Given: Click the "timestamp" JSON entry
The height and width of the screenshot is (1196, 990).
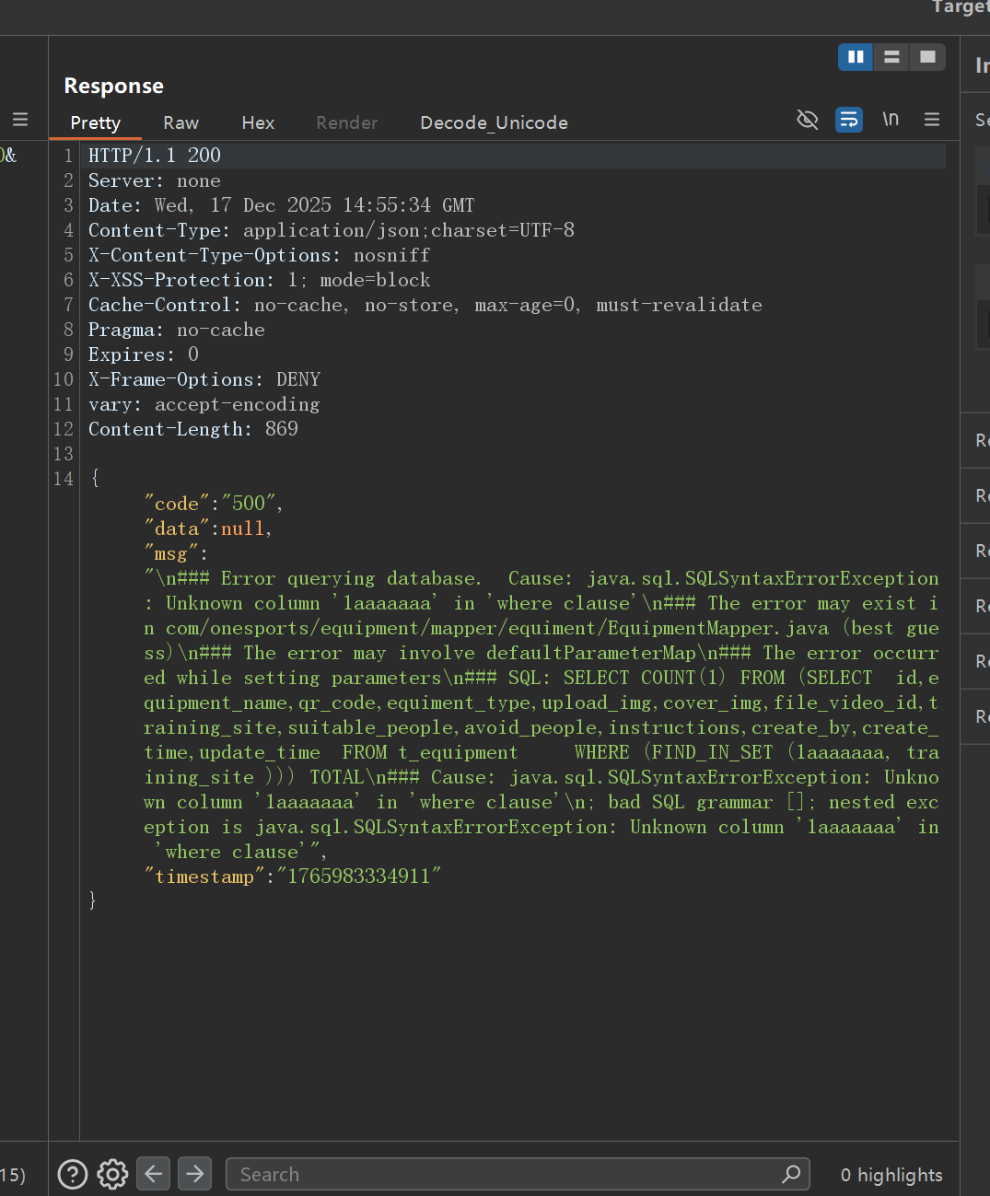Looking at the screenshot, I should tap(293, 877).
